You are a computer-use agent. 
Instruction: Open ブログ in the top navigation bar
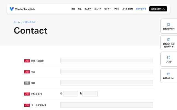tap(117, 9)
